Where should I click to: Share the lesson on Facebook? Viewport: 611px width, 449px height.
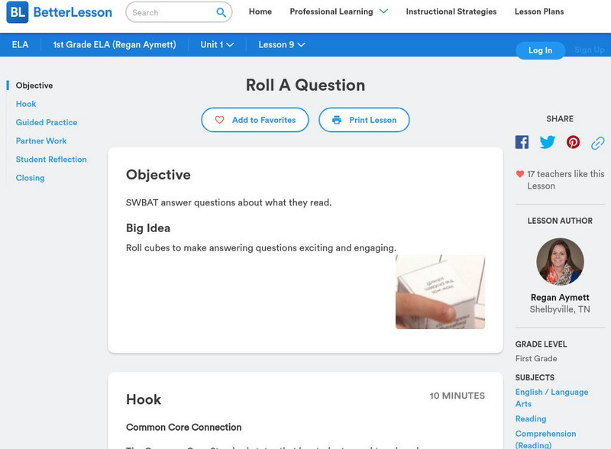click(x=522, y=141)
